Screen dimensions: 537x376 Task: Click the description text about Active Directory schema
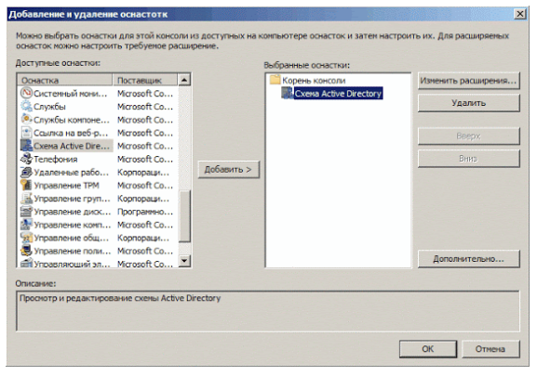pyautogui.click(x=120, y=298)
